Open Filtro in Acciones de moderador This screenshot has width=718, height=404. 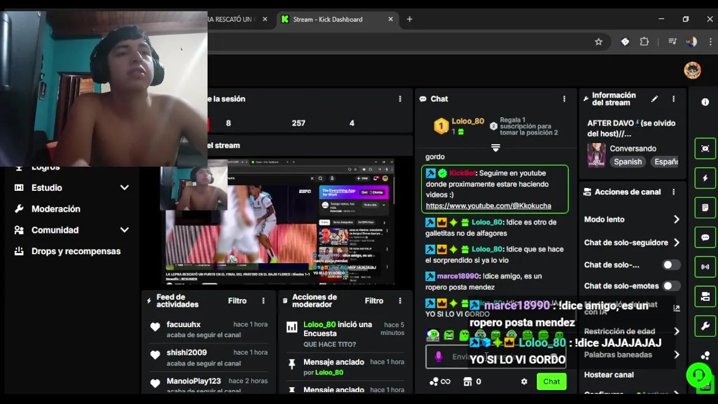(x=374, y=301)
